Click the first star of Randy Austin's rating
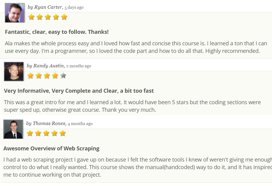Image resolution: width=272 pixels, height=186 pixels. 31,76
